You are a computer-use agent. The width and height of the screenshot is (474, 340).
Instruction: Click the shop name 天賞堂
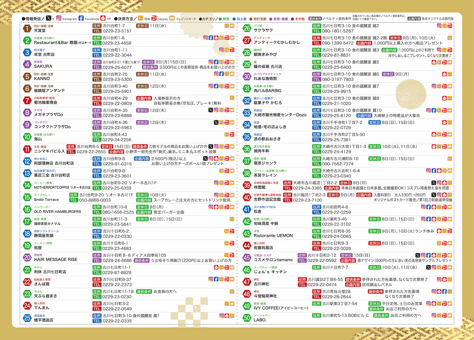click(x=40, y=31)
